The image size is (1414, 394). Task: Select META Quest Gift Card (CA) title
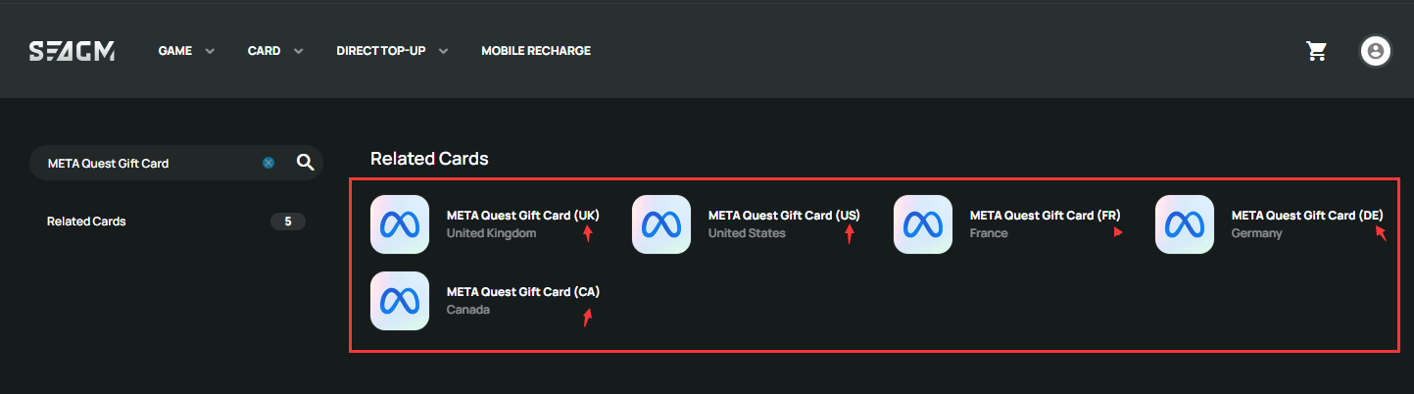point(523,291)
